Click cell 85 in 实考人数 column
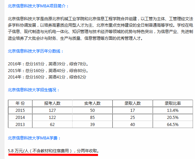 coord(92,117)
